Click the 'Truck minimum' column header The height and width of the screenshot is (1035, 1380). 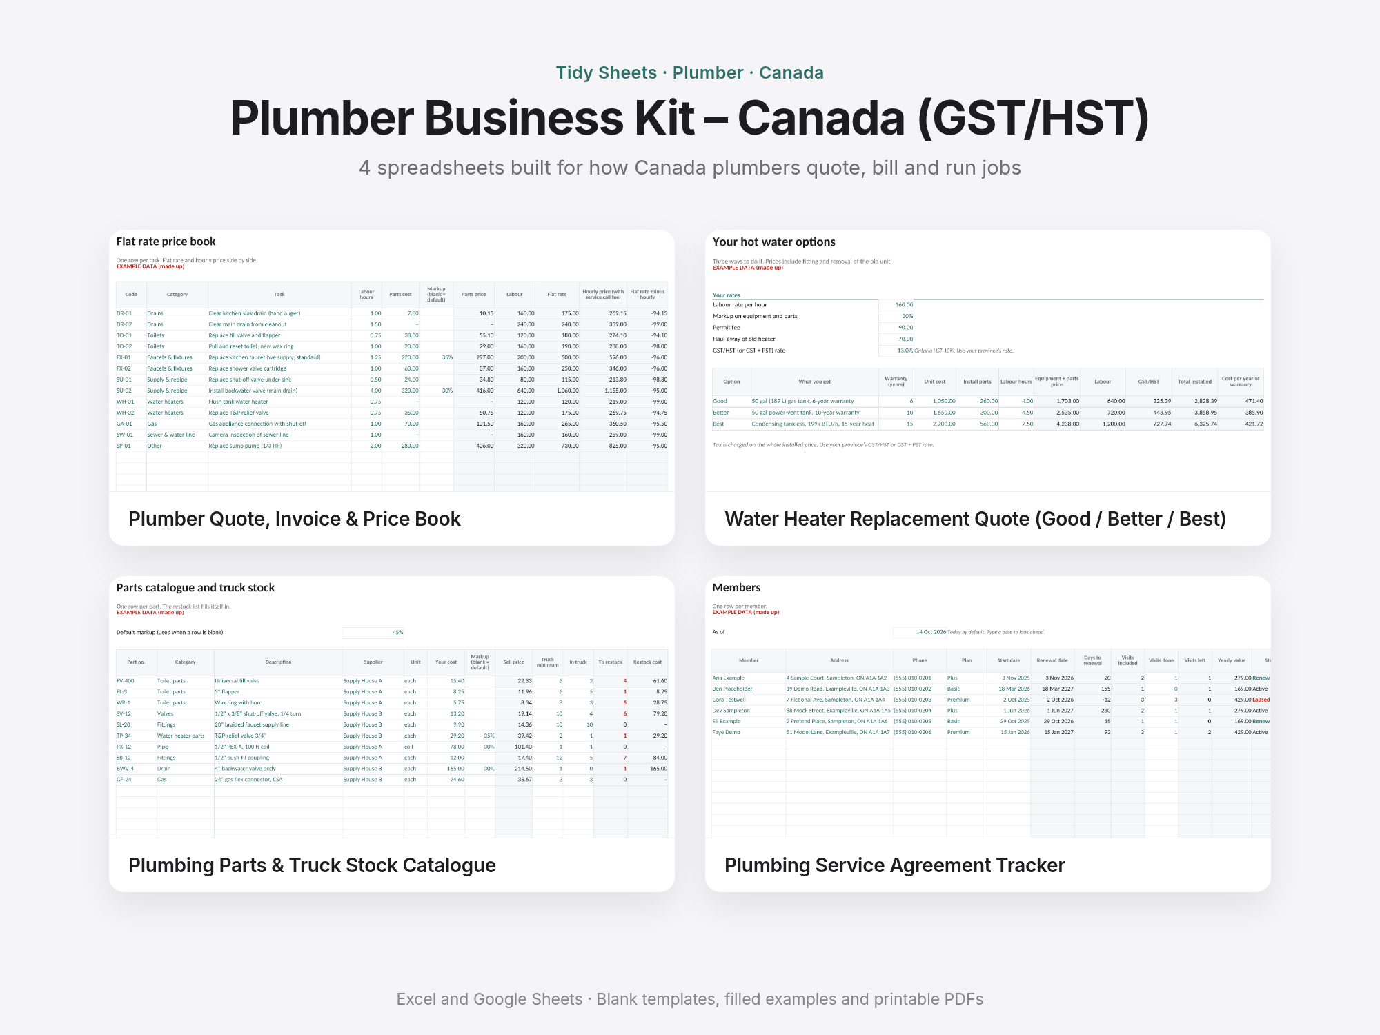pyautogui.click(x=548, y=662)
